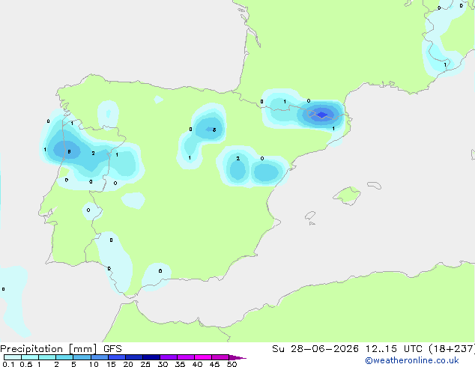Screen dimensions: 475x367
Task: Click the Menorca island outline
Action: click(x=375, y=185)
